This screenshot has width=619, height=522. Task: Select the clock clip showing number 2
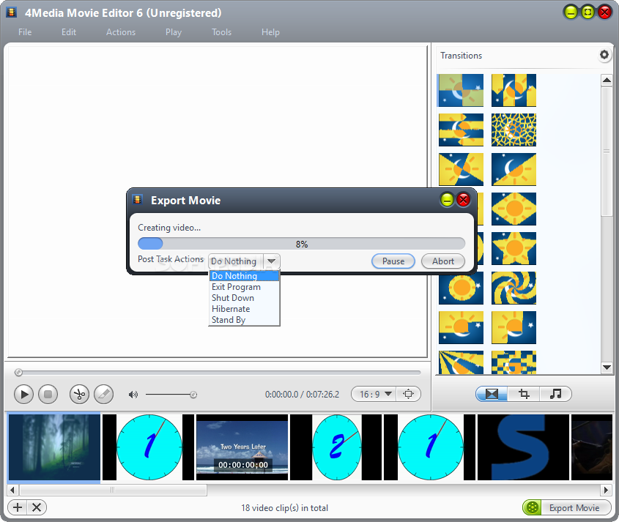[336, 447]
